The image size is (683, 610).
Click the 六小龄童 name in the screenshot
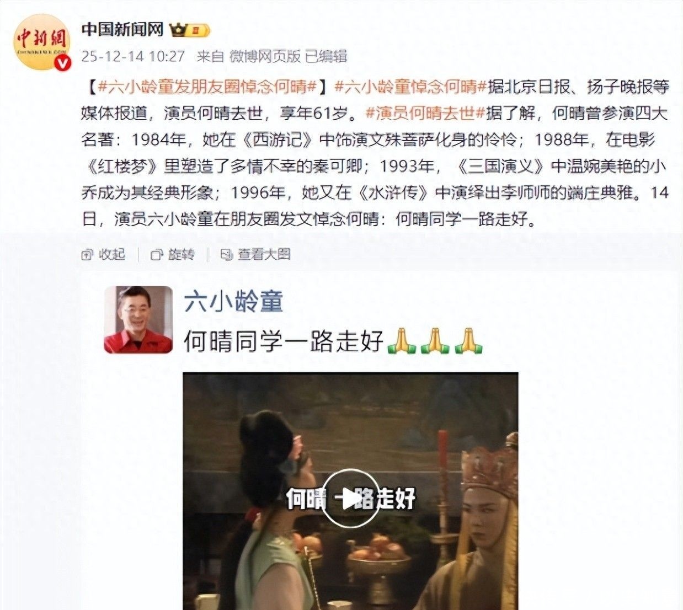[234, 302]
